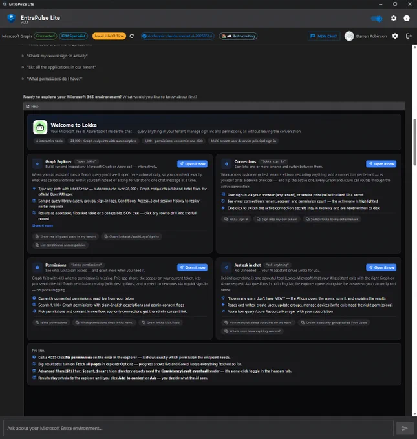Click 'What permissions do I have?' example
Image resolution: width=417 pixels, height=439 pixels.
(x=55, y=79)
